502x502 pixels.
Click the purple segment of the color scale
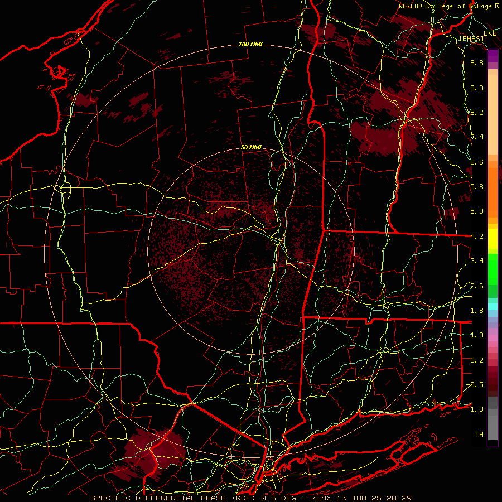(x=493, y=56)
